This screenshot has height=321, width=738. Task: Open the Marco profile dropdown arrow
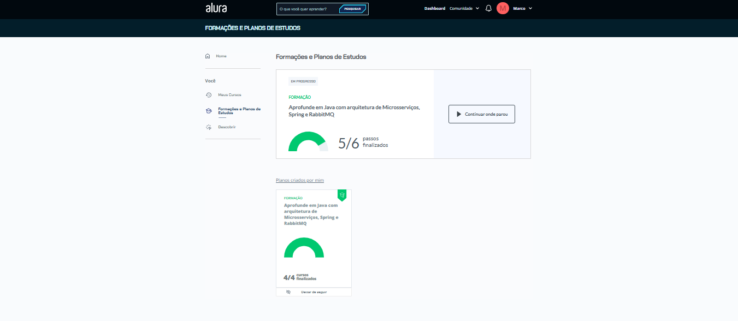530,9
